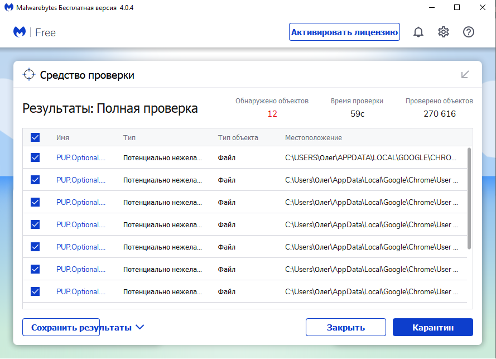Uncheck the last visible PUP.Optional checkbox
The image size is (496, 359).
(35, 291)
